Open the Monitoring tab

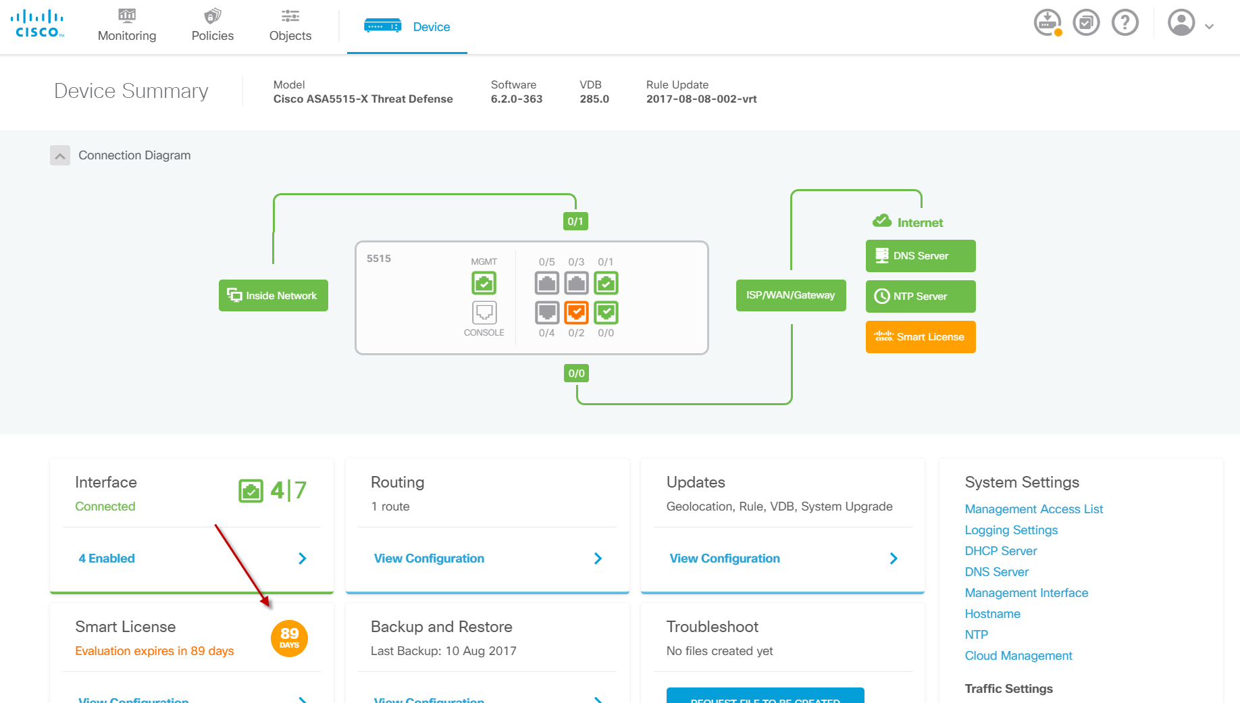127,26
